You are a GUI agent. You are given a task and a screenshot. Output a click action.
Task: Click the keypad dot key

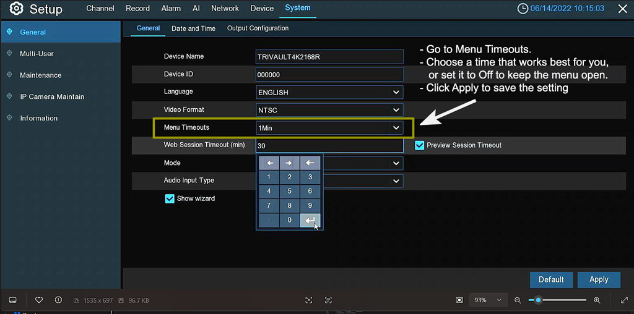click(x=269, y=221)
